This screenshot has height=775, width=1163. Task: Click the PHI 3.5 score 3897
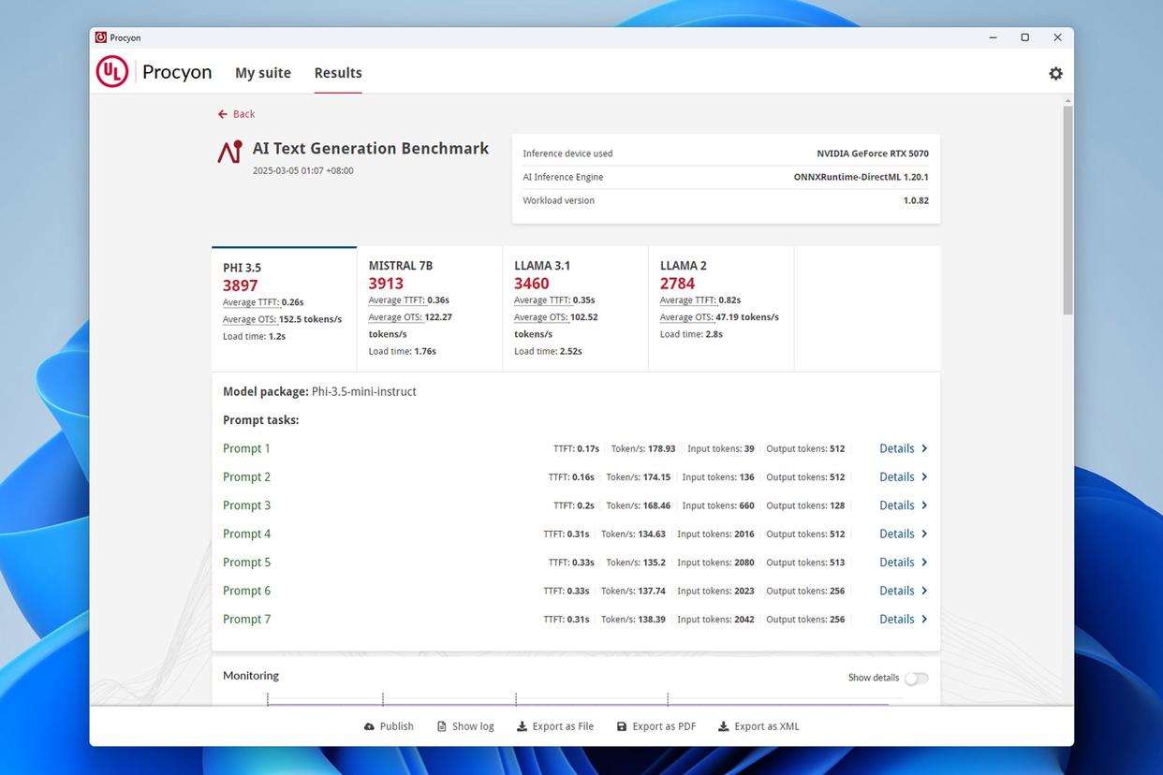pos(240,285)
